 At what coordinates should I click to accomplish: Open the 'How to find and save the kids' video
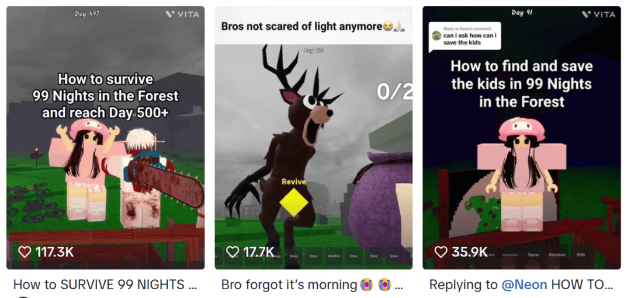[522, 138]
